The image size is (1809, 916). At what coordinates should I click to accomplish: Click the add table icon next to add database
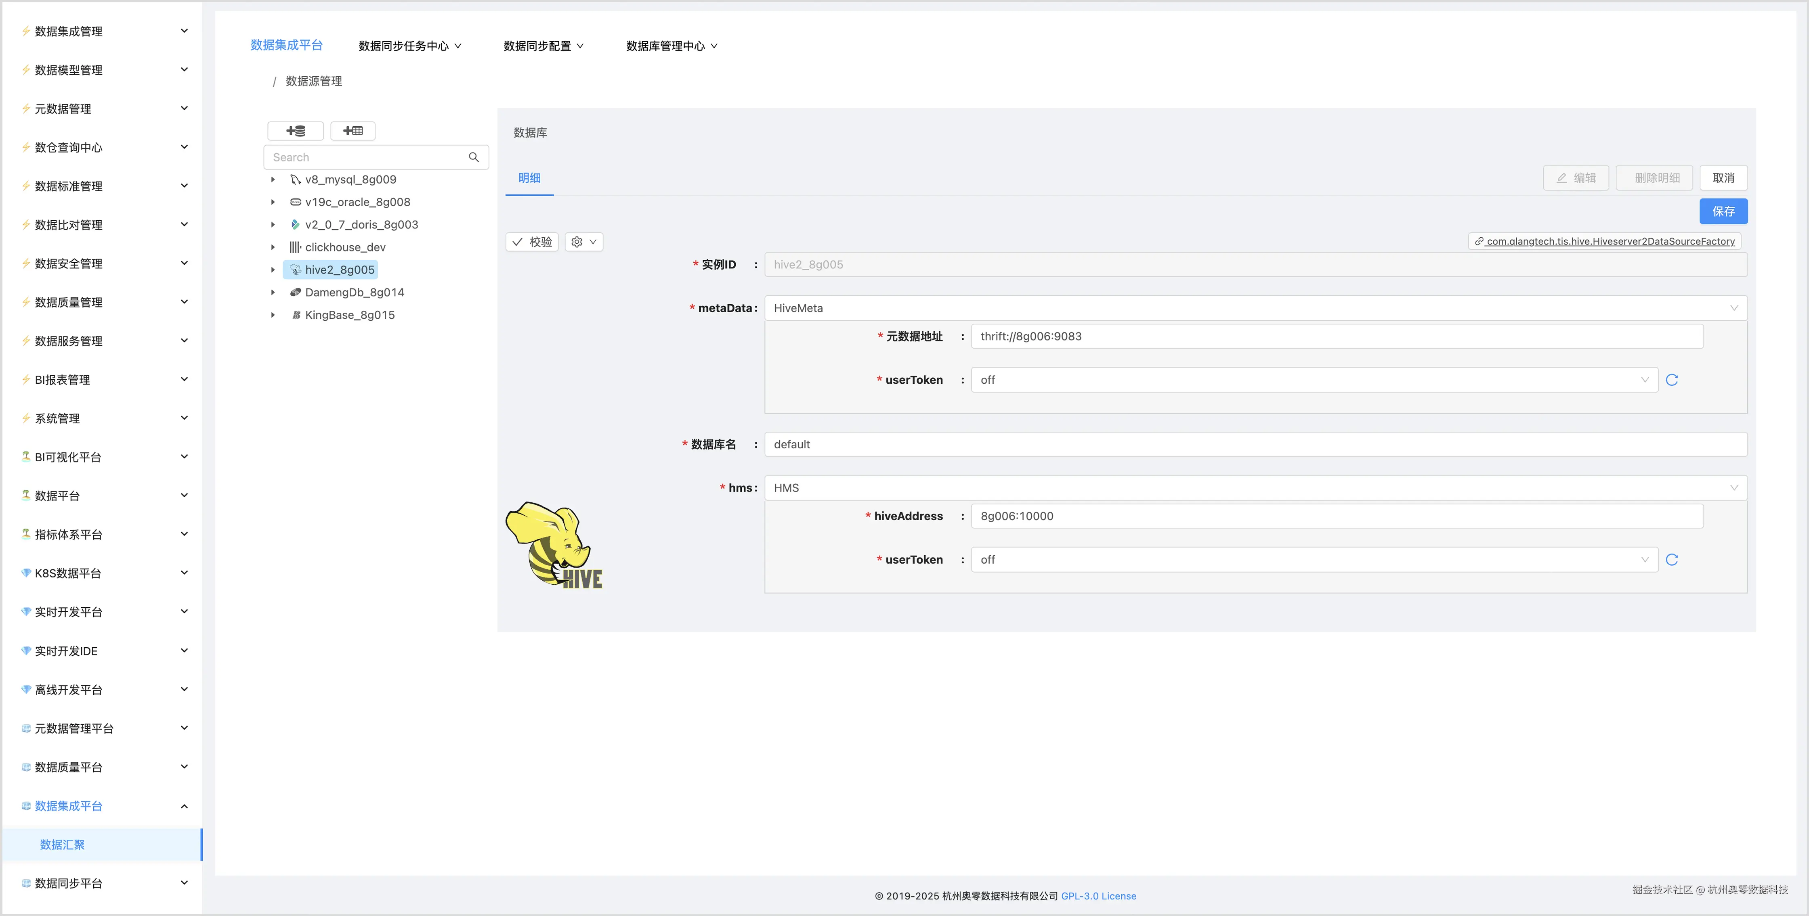pos(353,131)
